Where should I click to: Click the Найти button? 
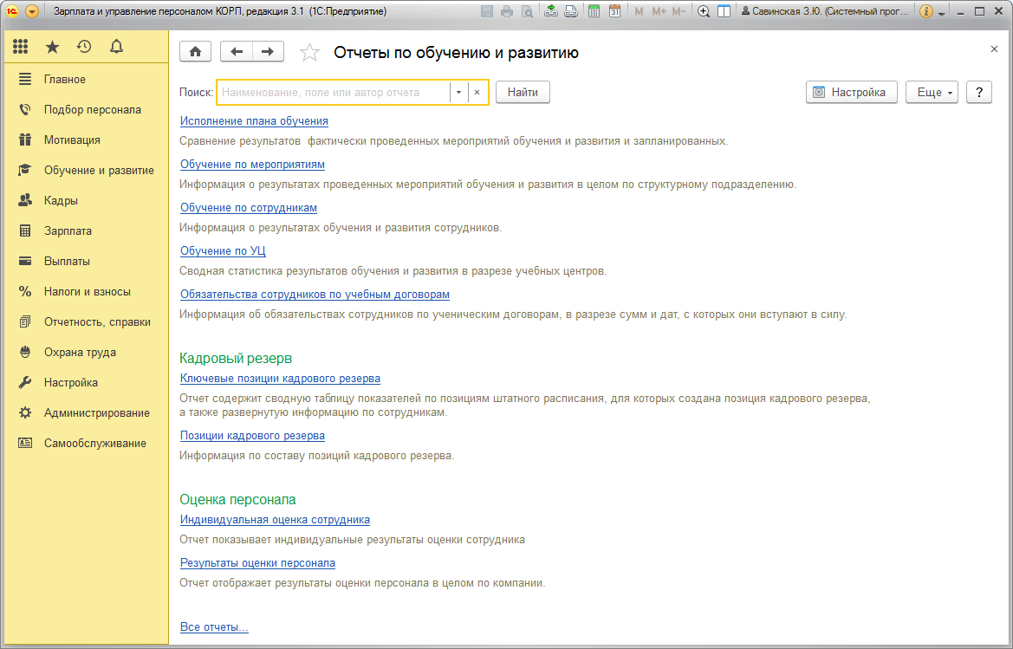click(523, 93)
